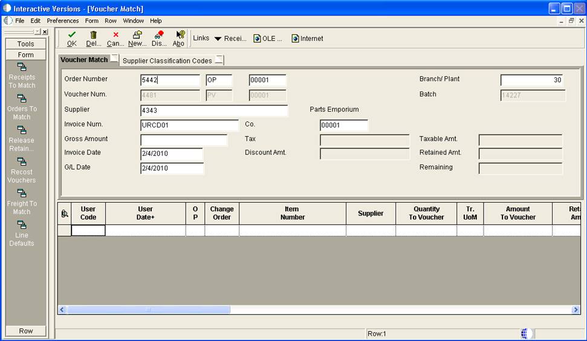Click the Row:1 status bar text
The image size is (587, 341).
tap(377, 334)
